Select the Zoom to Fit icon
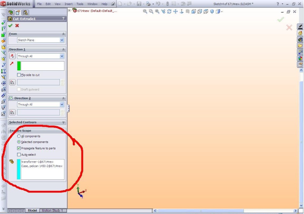 (x=145, y=11)
